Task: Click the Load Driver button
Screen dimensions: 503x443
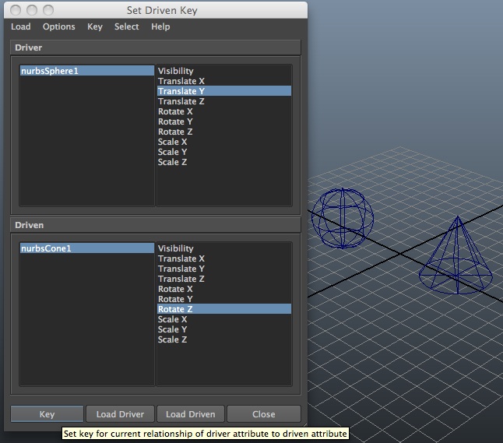Action: tap(120, 414)
